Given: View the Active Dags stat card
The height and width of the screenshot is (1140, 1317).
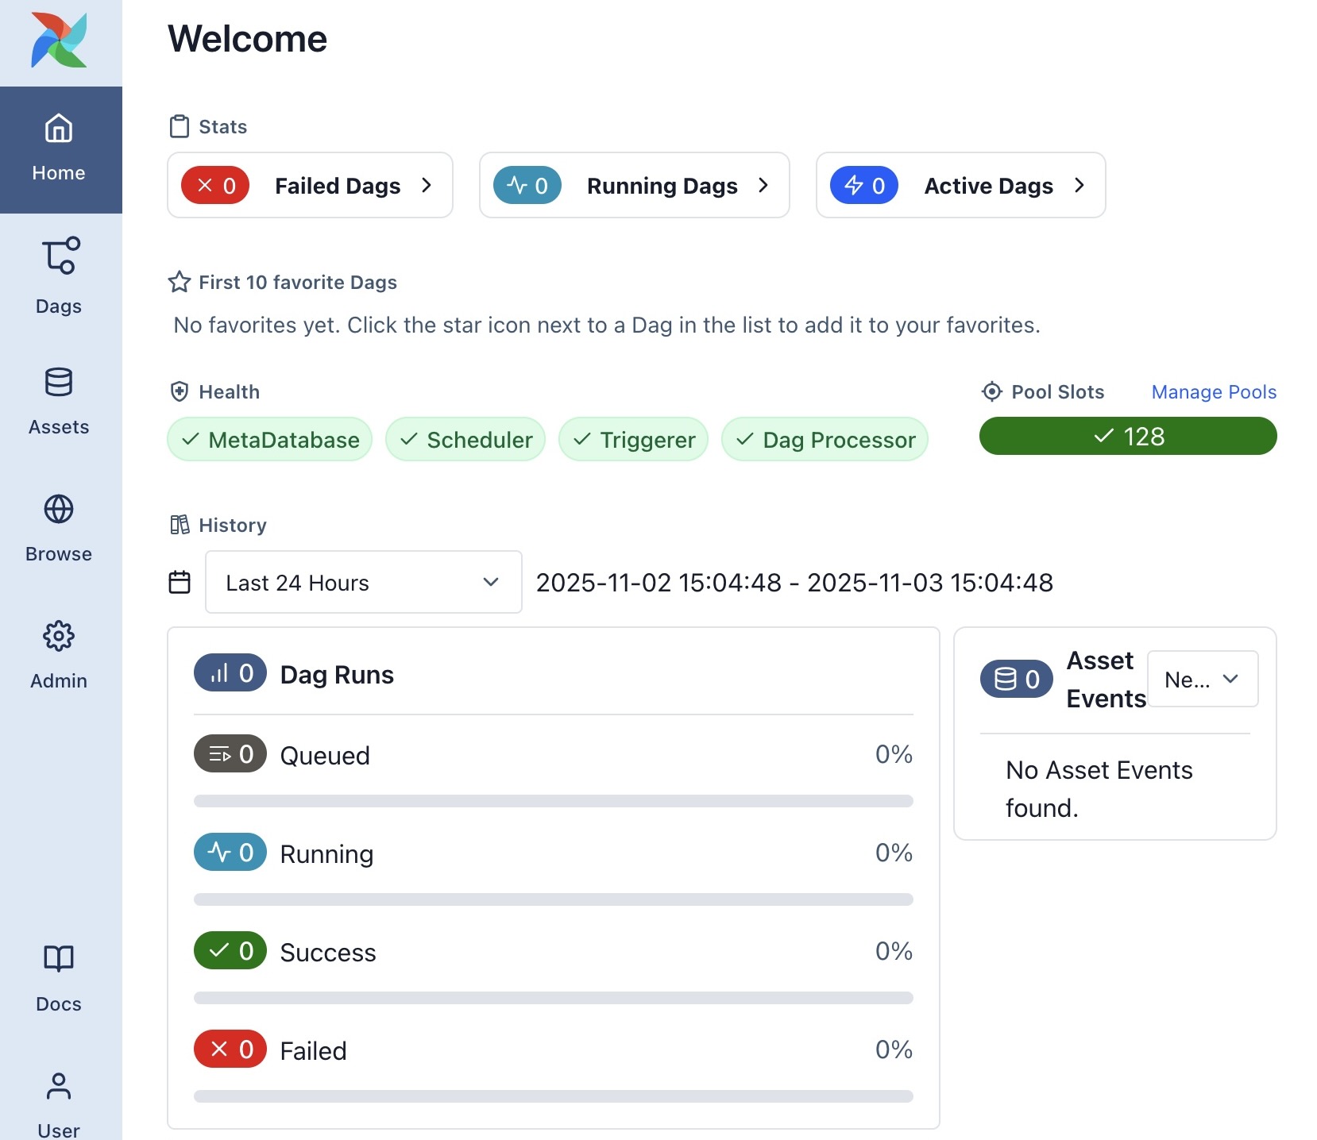Looking at the screenshot, I should tap(960, 185).
